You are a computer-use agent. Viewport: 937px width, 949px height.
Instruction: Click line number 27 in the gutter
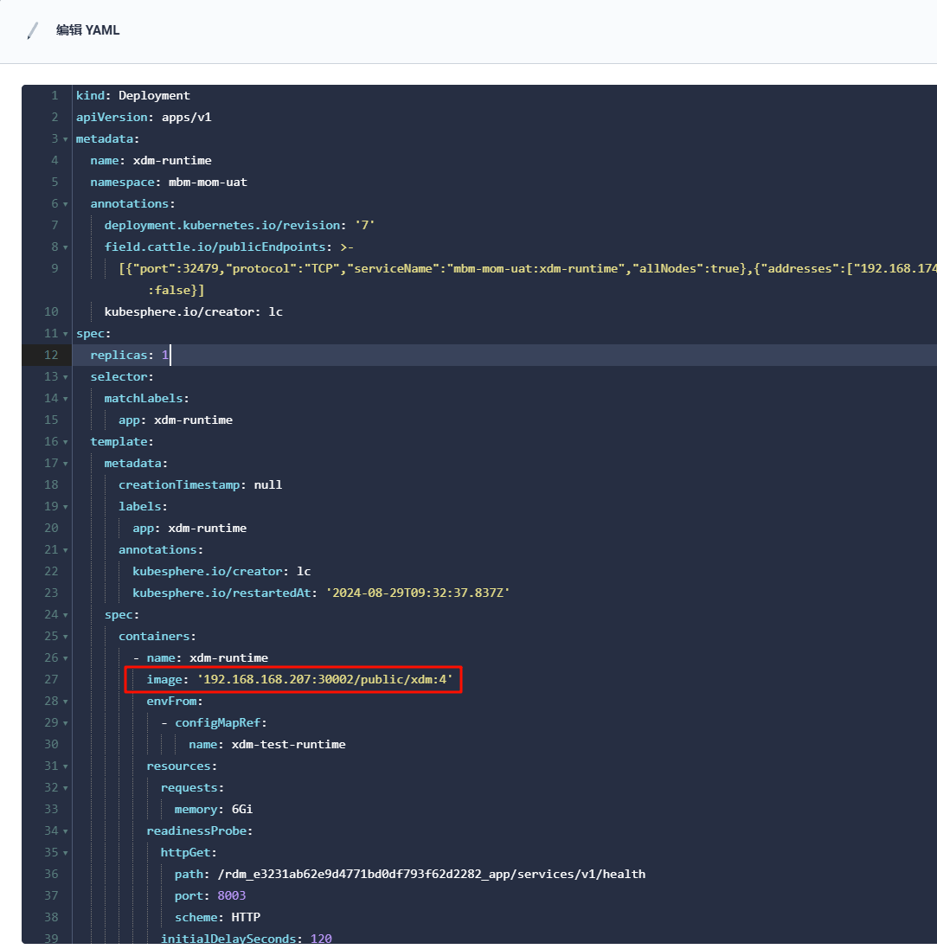tap(54, 679)
